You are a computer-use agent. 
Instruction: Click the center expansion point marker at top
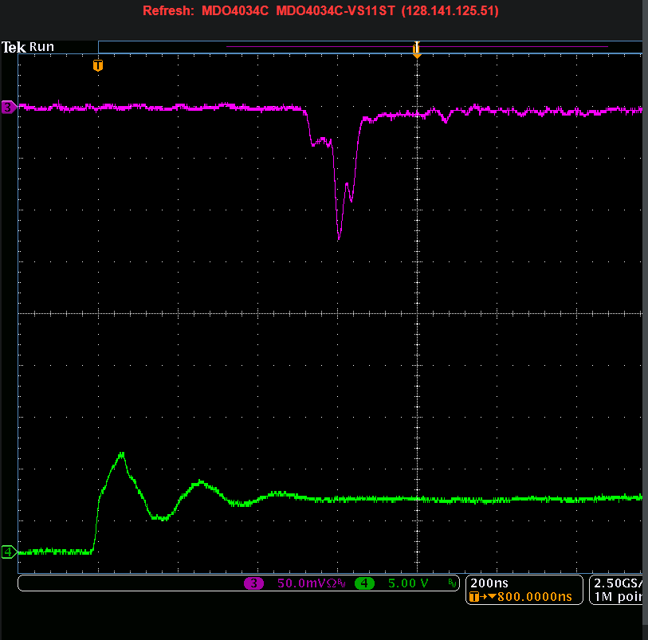point(416,50)
